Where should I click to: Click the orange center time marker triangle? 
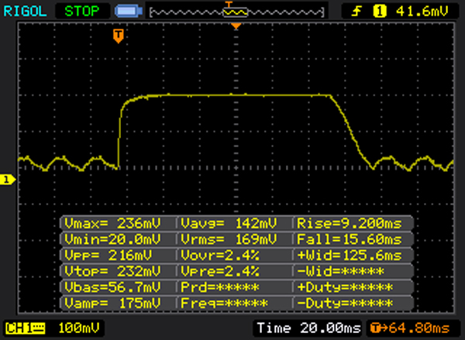pos(236,26)
